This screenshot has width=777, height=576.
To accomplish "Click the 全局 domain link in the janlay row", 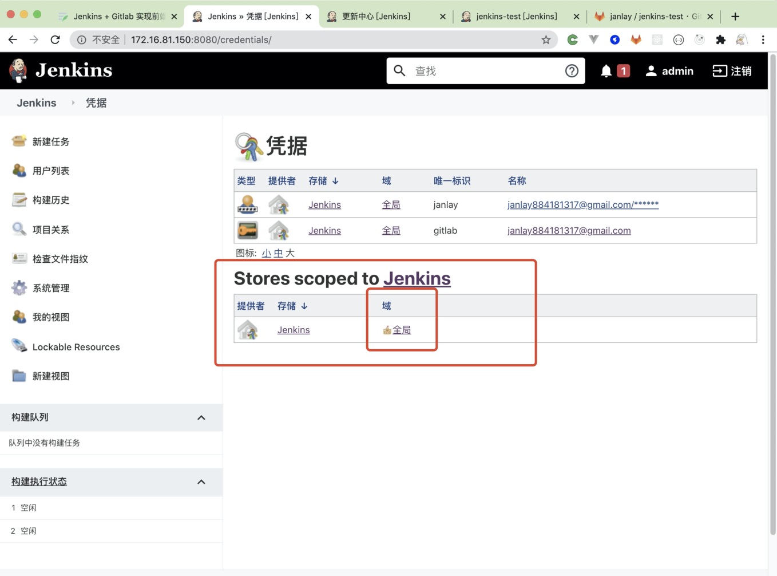I will (391, 204).
